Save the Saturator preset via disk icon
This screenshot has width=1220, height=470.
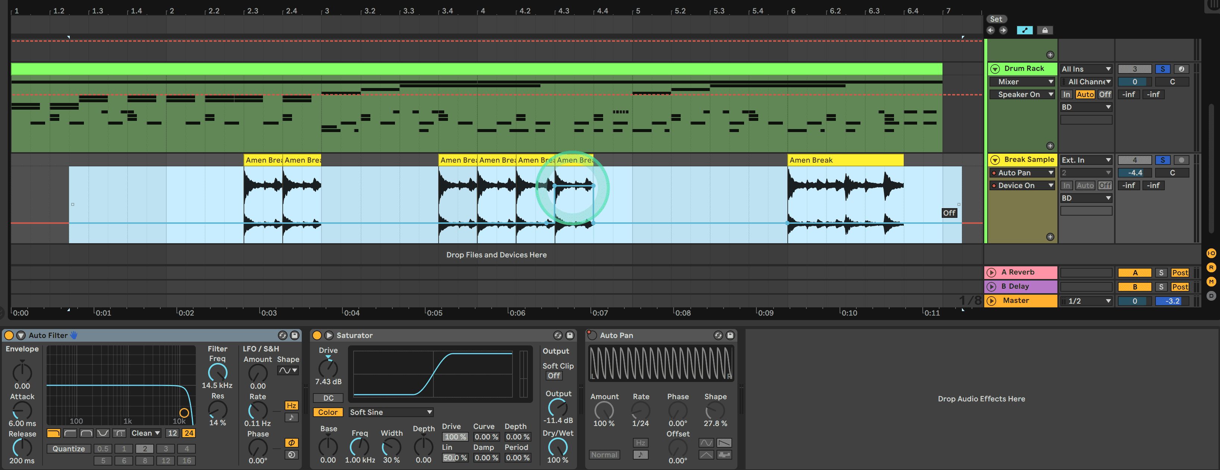[x=570, y=335]
